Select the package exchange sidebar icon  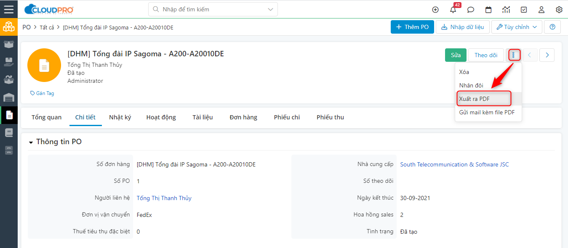9,80
